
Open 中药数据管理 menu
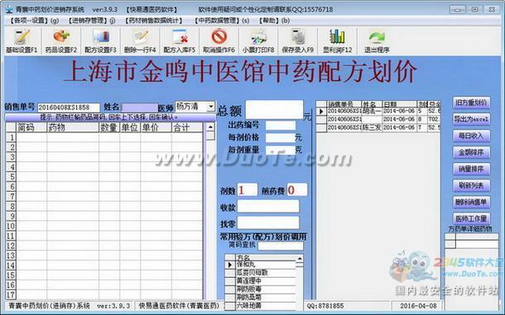pos(222,21)
